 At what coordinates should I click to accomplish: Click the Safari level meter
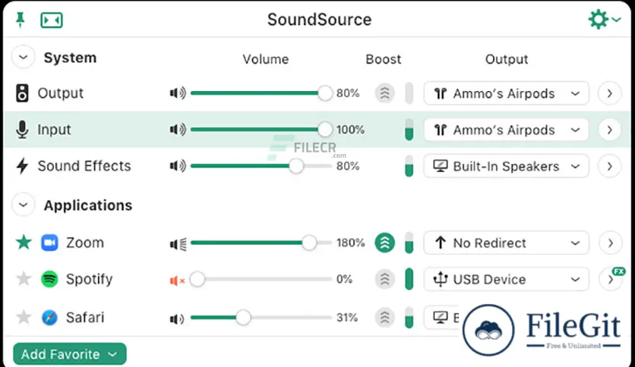tap(409, 317)
